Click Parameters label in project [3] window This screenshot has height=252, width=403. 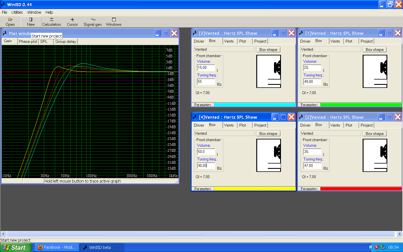[203, 105]
